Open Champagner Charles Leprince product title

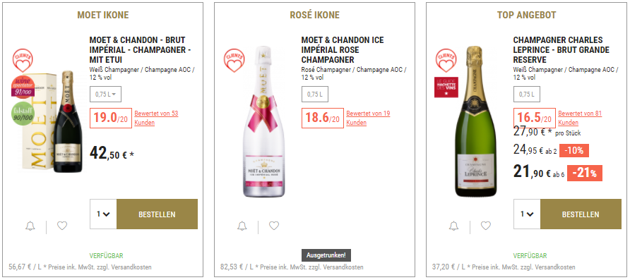(561, 50)
